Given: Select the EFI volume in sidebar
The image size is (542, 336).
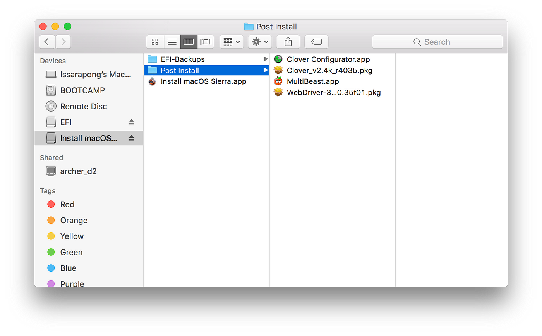Looking at the screenshot, I should pyautogui.click(x=89, y=122).
